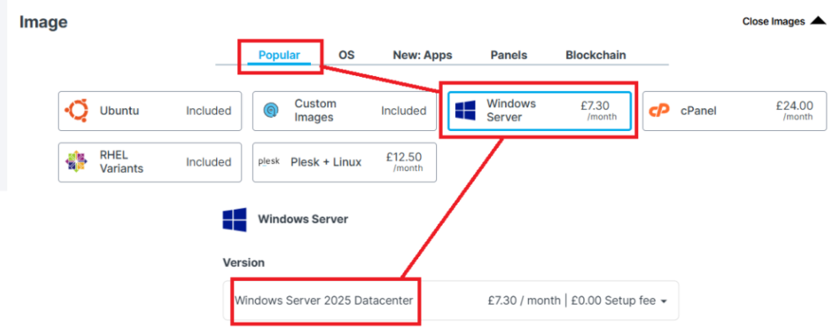Open the Windows Server version dropdown
Screen dimensions: 838x335
450,301
